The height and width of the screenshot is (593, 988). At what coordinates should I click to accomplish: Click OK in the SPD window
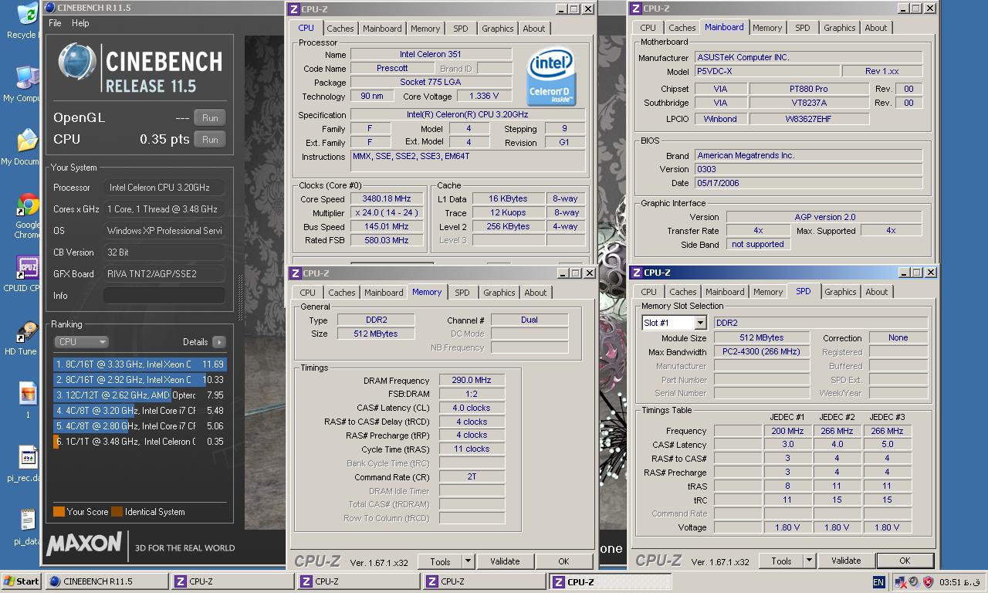point(905,561)
